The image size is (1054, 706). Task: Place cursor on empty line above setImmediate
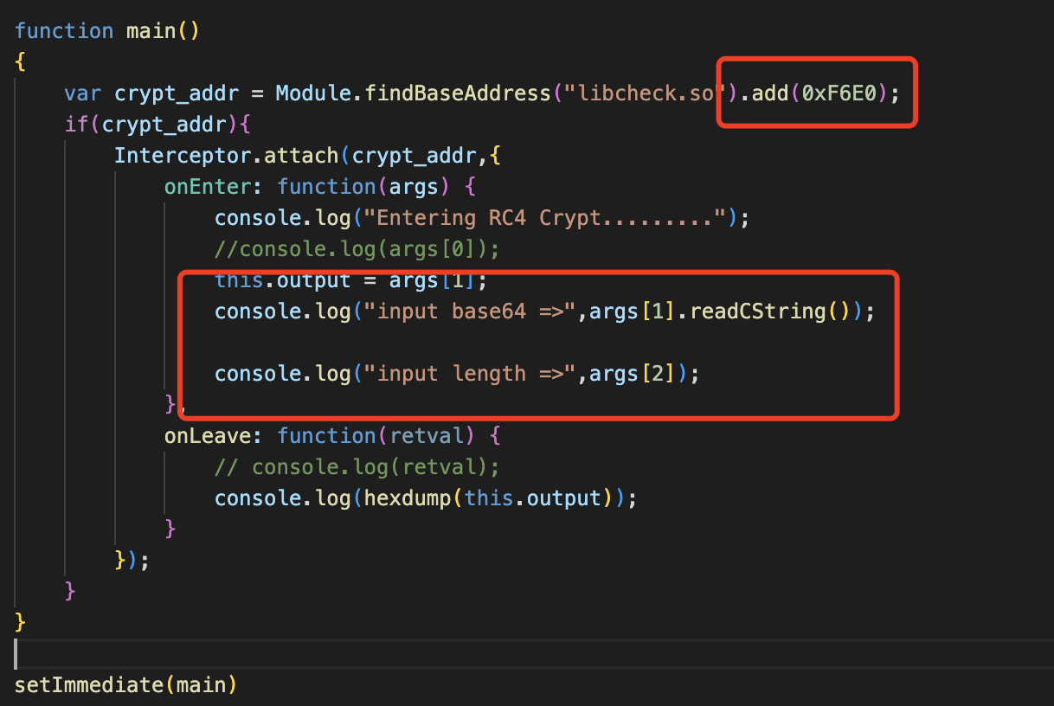260,654
